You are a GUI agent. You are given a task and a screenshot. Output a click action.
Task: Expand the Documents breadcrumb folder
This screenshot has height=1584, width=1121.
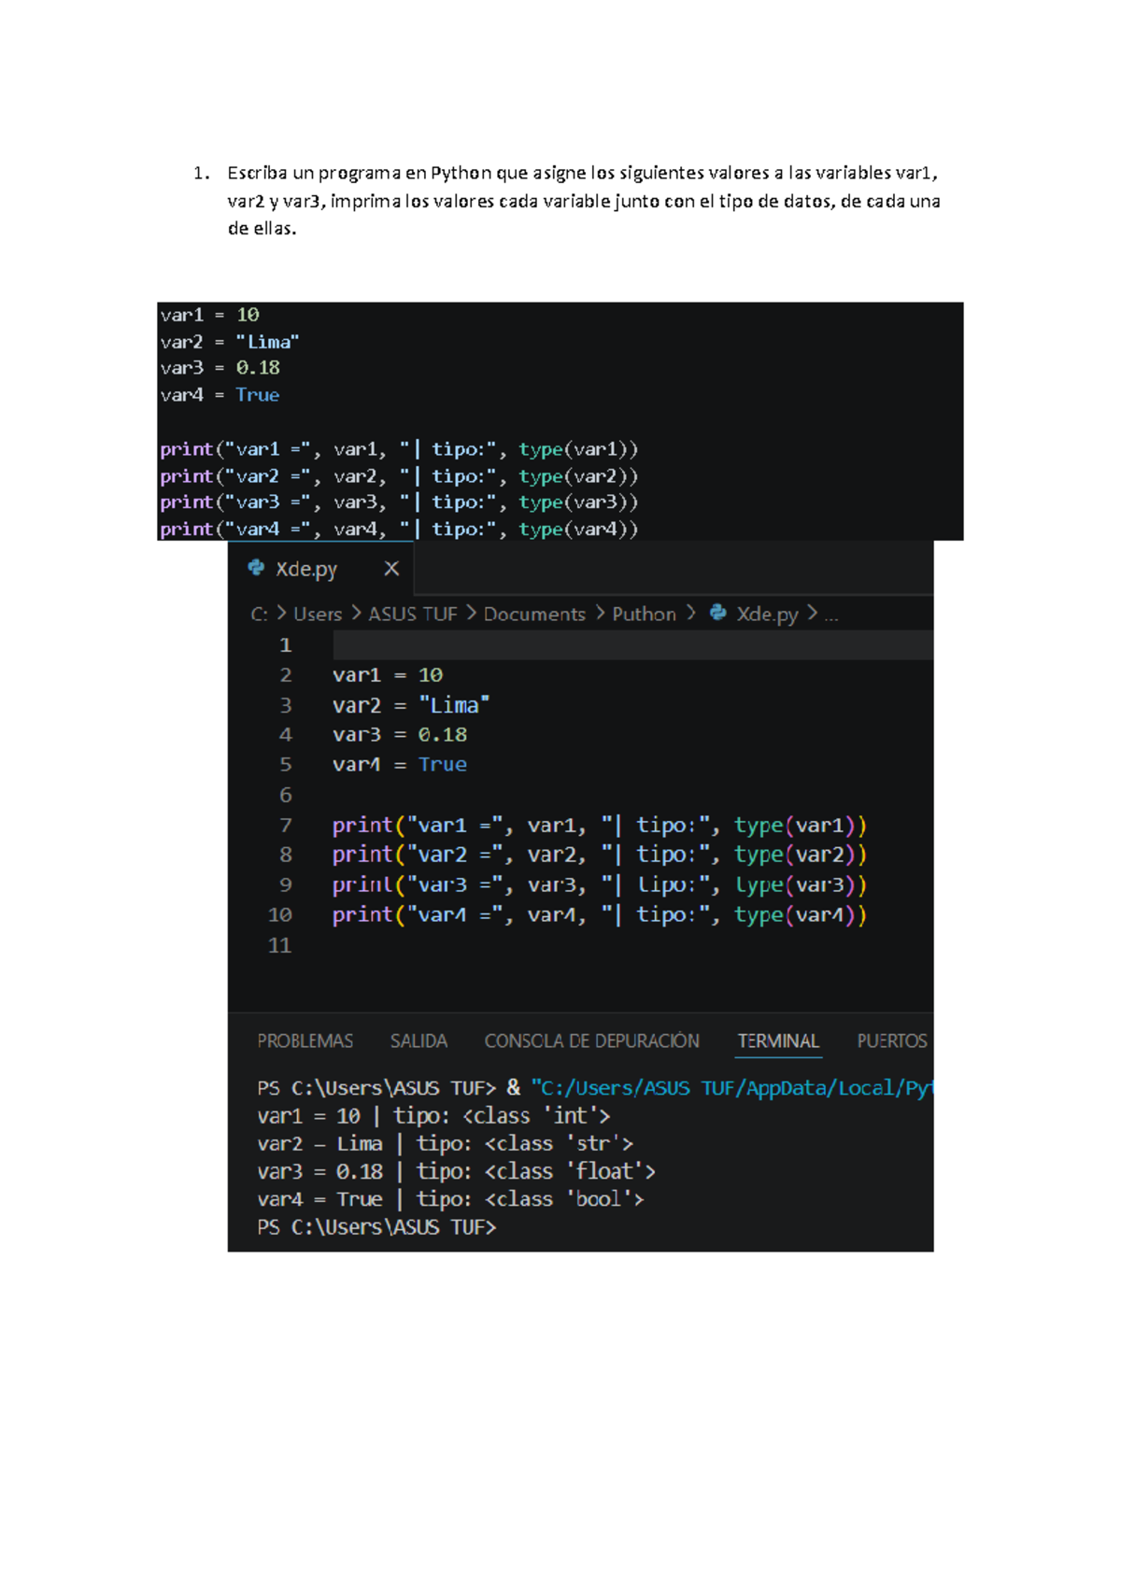pyautogui.click(x=533, y=614)
